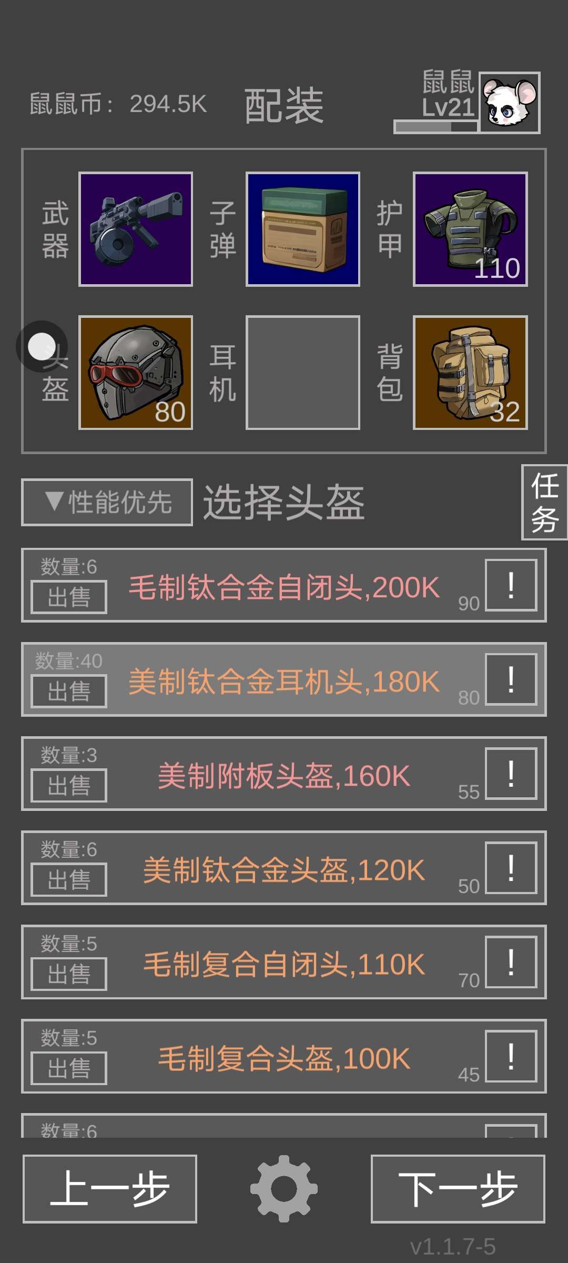568x1263 pixels.
Task: Go to next step 下一步
Action: tap(458, 1189)
